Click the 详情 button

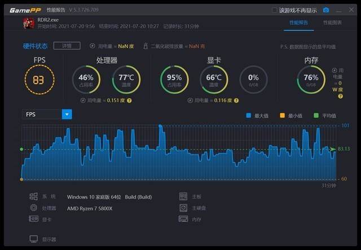pos(67,46)
